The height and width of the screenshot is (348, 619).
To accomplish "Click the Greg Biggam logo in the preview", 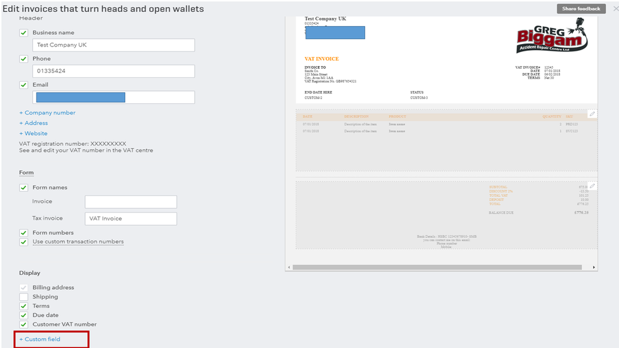I will [x=552, y=37].
